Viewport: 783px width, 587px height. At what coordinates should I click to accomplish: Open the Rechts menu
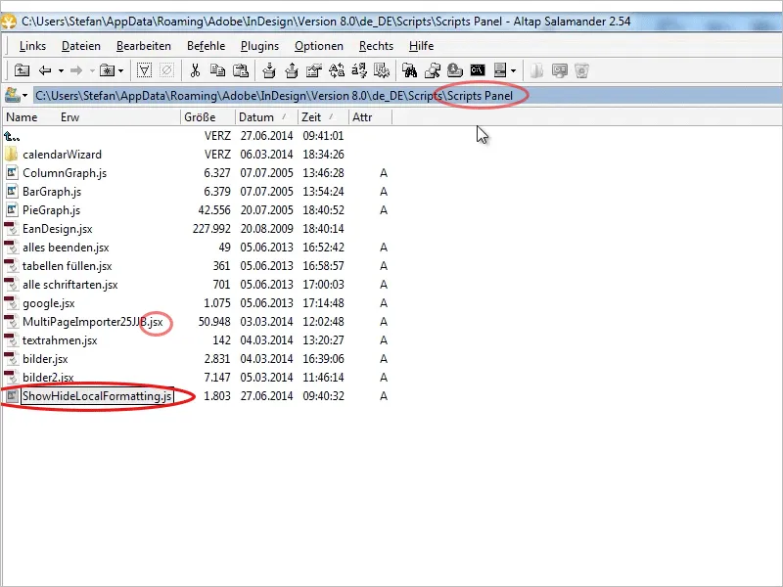(x=376, y=46)
